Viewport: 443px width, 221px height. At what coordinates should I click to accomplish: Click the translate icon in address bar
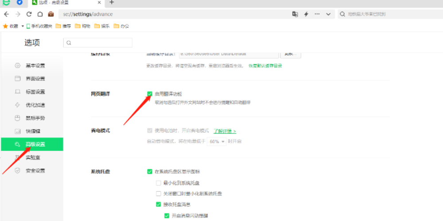click(295, 14)
